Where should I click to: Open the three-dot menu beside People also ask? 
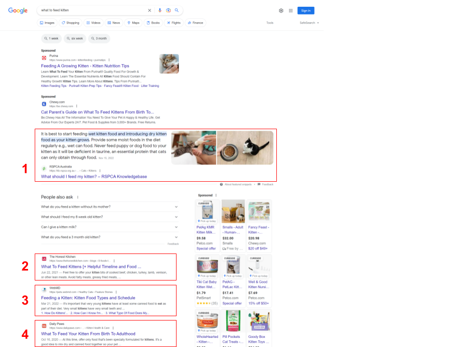click(77, 198)
